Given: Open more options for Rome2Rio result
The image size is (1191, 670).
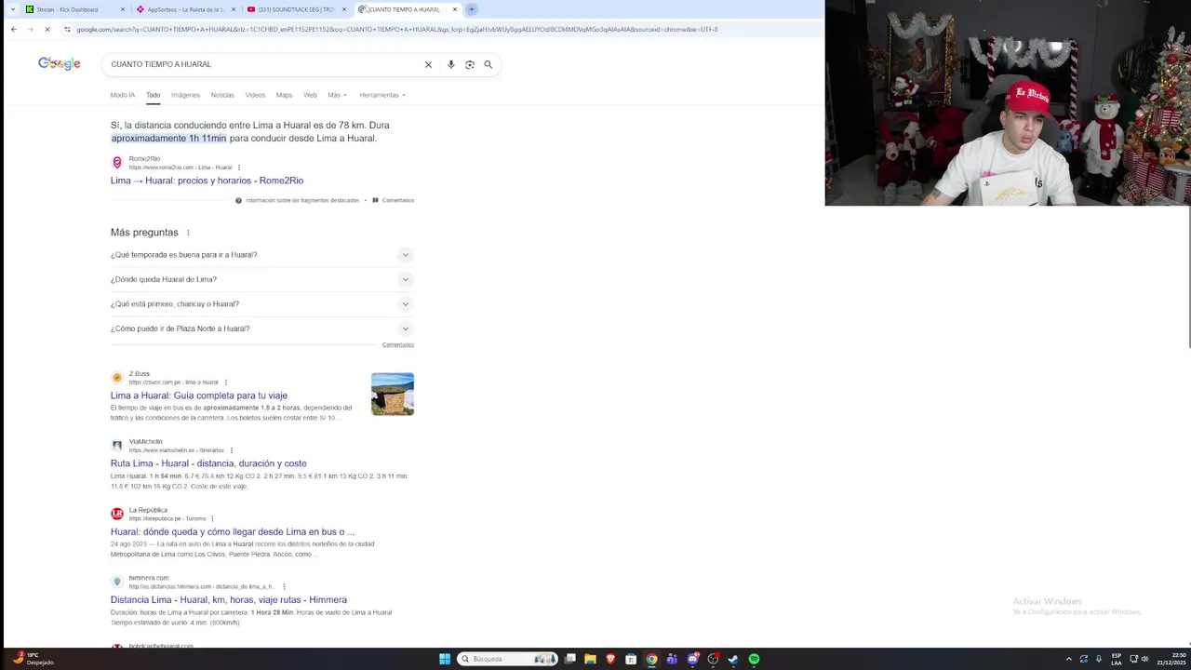Looking at the screenshot, I should click(x=239, y=167).
